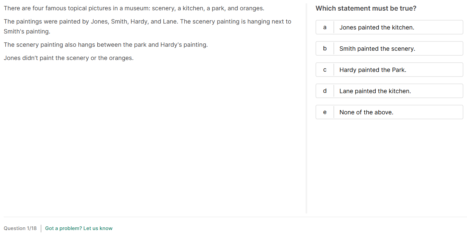Pick 'None of the above.' answer text
The height and width of the screenshot is (235, 467).
[x=366, y=112]
